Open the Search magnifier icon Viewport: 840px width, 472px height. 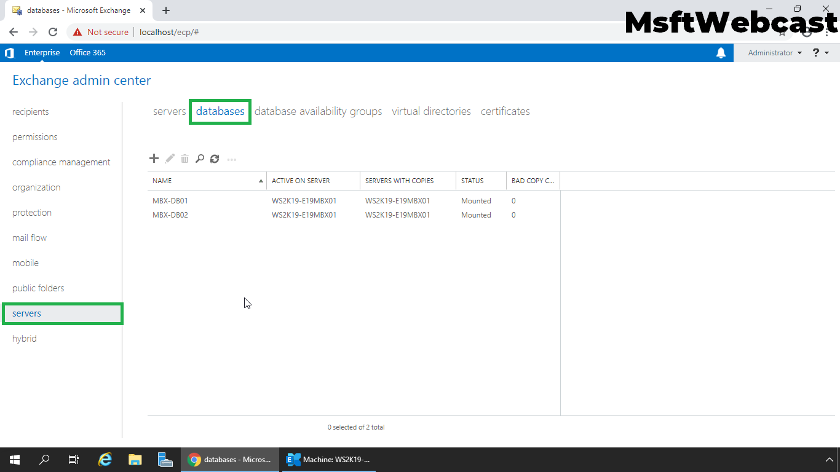(199, 159)
